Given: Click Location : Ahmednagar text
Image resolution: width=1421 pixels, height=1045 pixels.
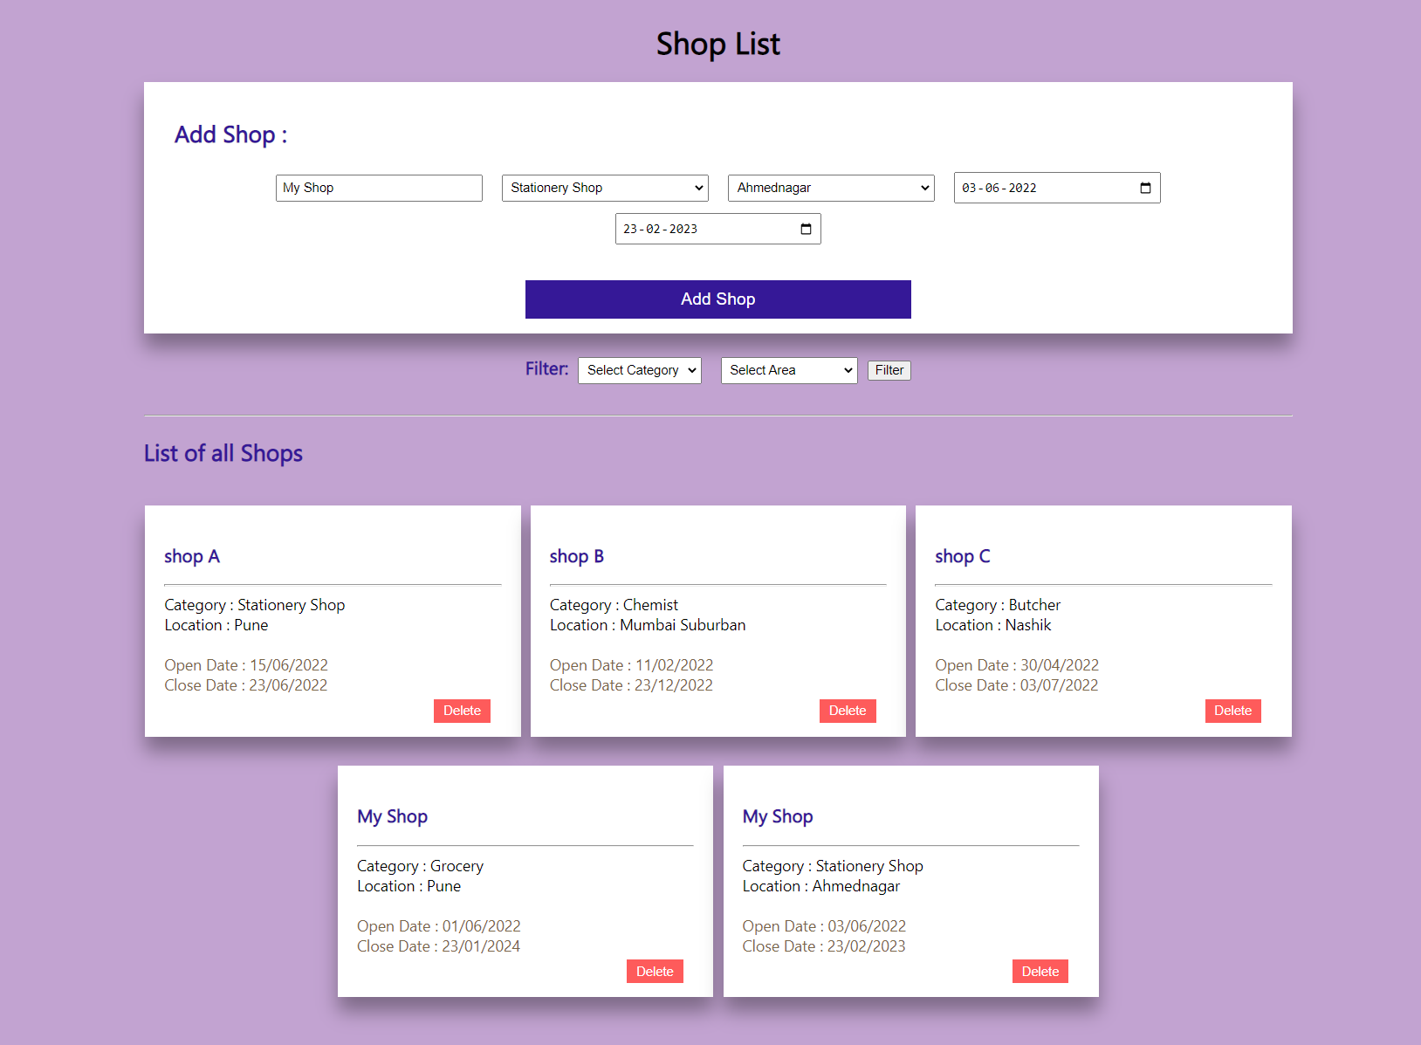Looking at the screenshot, I should tap(821, 886).
